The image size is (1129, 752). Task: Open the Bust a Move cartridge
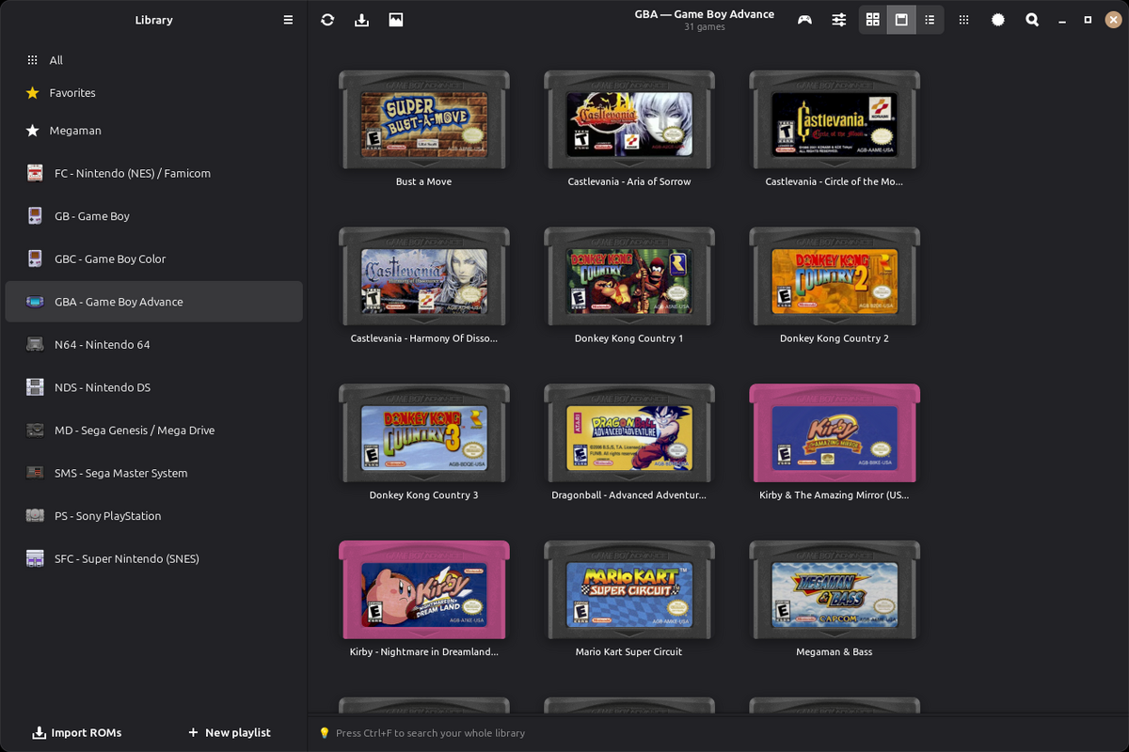424,120
